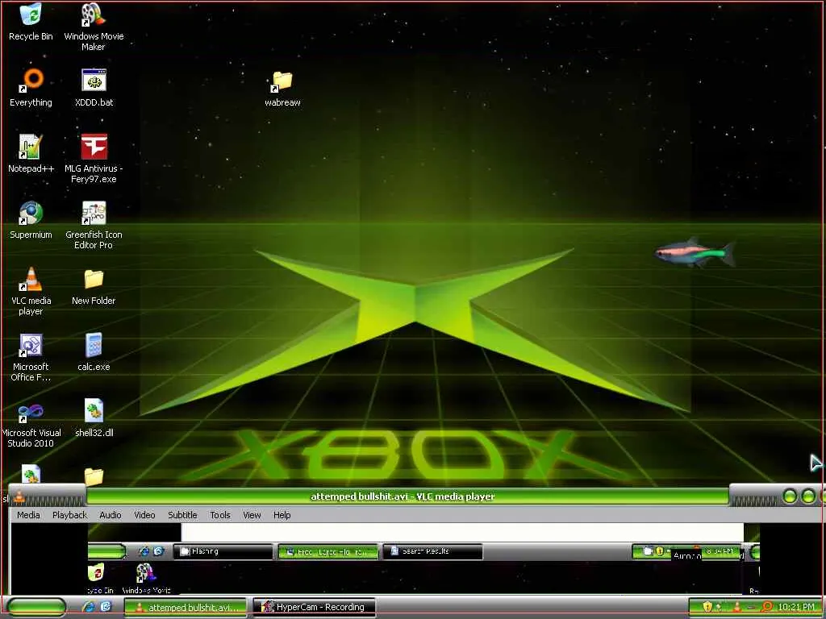
Task: Open the VLC Audio menu
Action: click(110, 515)
